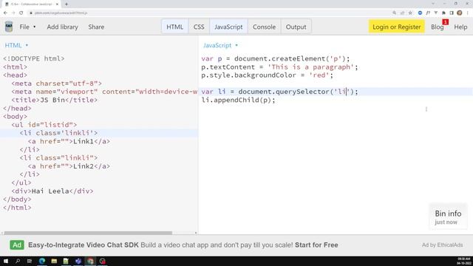473x266 pixels.
Task: Click the Start for Free ad link
Action: point(316,245)
